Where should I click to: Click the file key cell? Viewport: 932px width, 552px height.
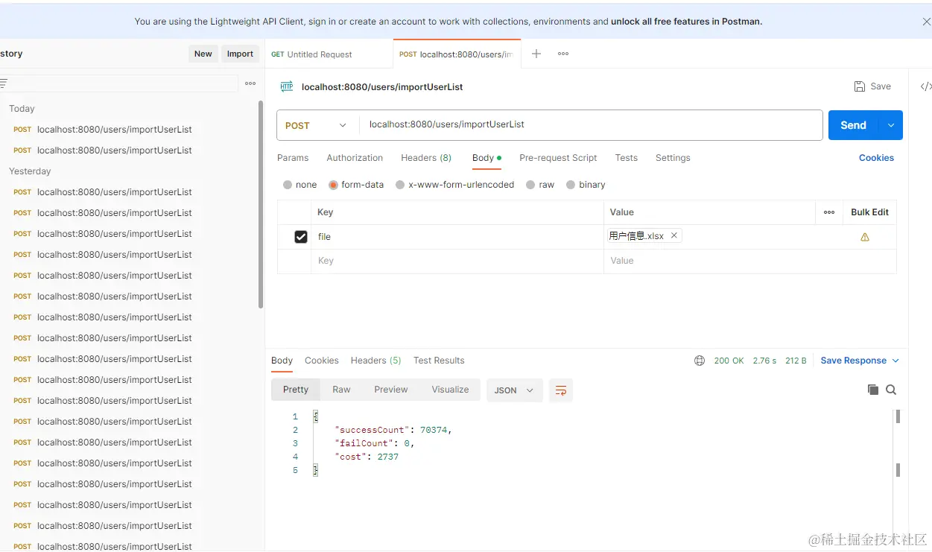tap(457, 237)
